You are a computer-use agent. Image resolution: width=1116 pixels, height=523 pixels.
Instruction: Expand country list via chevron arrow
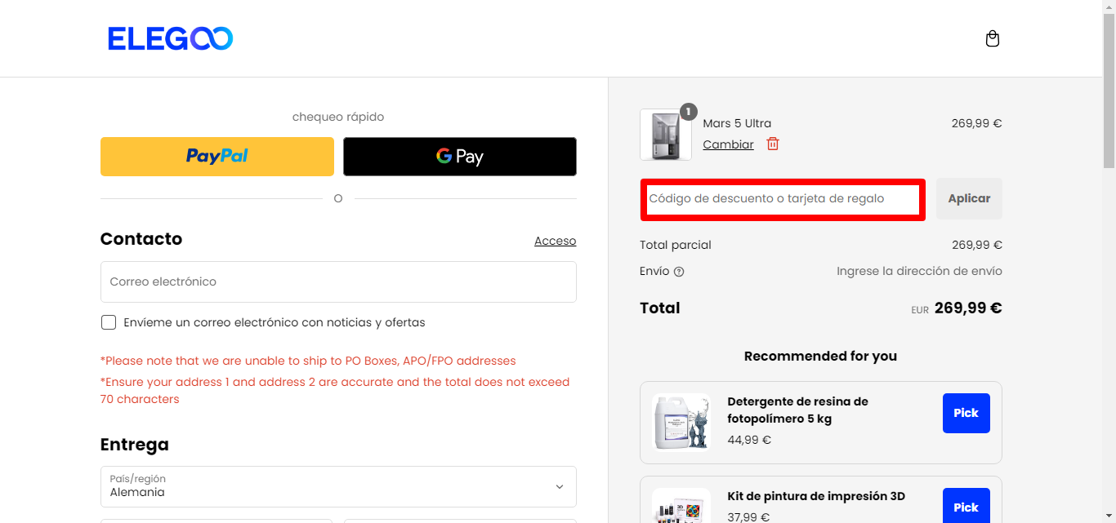tap(560, 486)
